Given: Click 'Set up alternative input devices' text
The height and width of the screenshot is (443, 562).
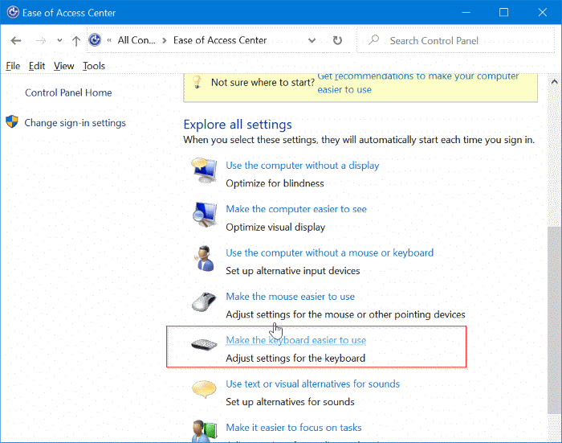Looking at the screenshot, I should [x=293, y=271].
